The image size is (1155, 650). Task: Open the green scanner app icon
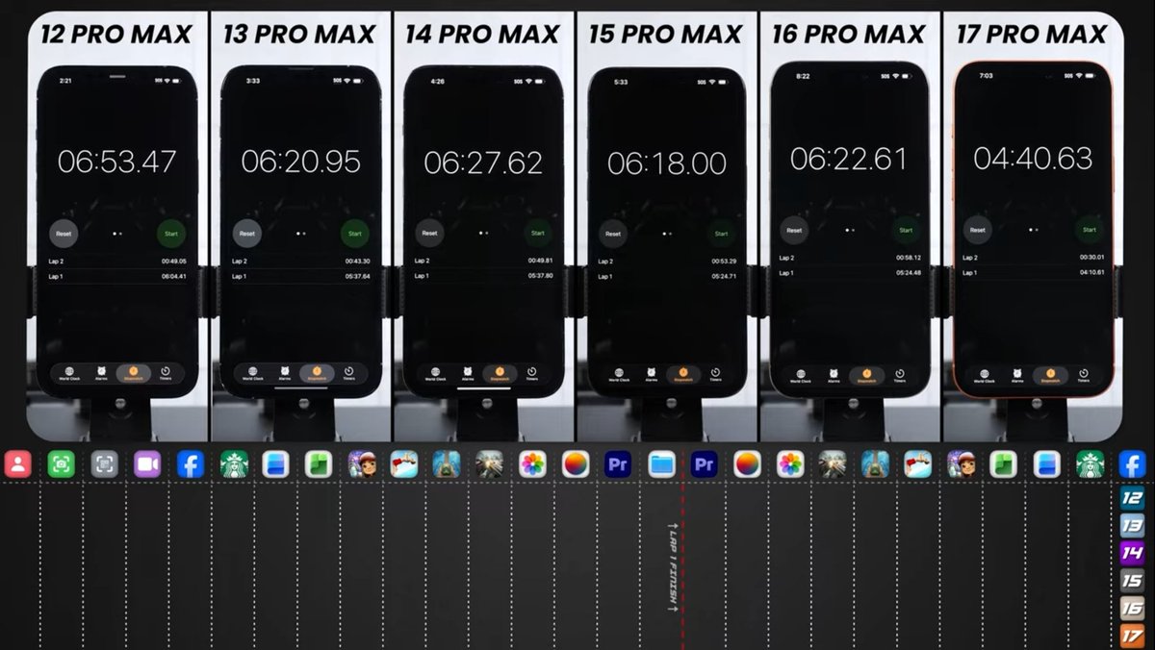point(62,464)
